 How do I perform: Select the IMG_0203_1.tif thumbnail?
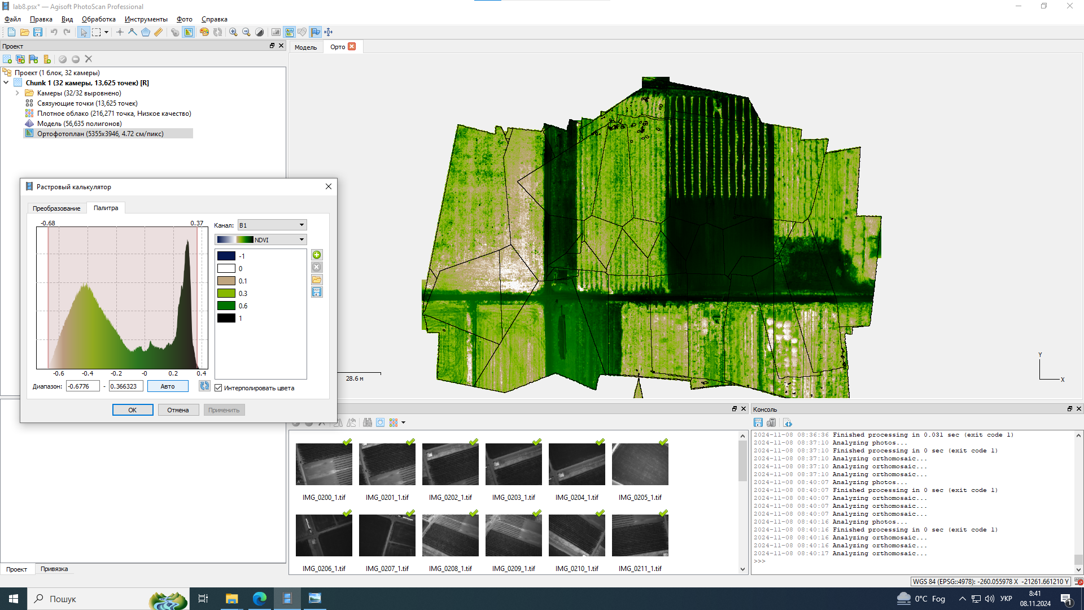tap(513, 464)
